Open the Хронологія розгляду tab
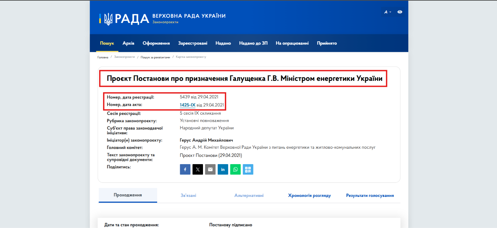497x228 pixels. click(x=309, y=196)
